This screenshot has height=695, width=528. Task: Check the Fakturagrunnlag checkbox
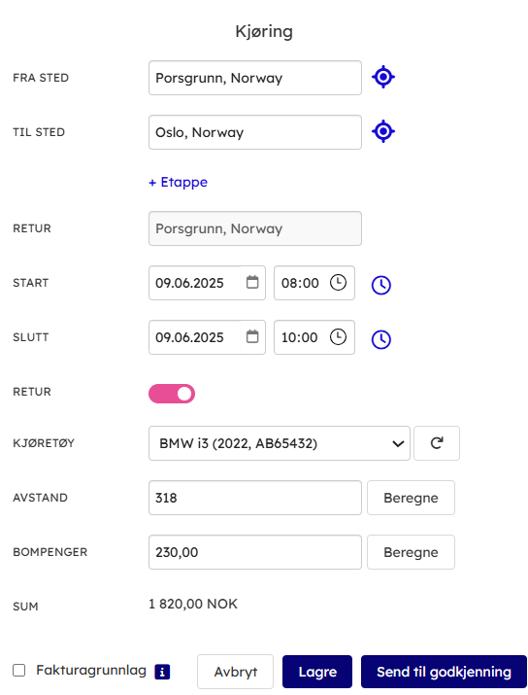pos(19,670)
